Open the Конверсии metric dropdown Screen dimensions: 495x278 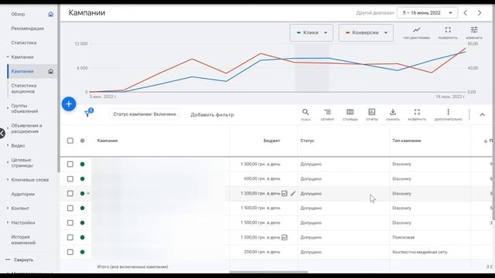click(366, 32)
